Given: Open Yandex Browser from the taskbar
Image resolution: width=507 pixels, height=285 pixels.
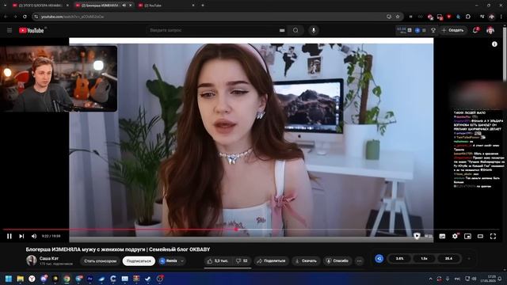Looking at the screenshot, I should [x=32, y=279].
